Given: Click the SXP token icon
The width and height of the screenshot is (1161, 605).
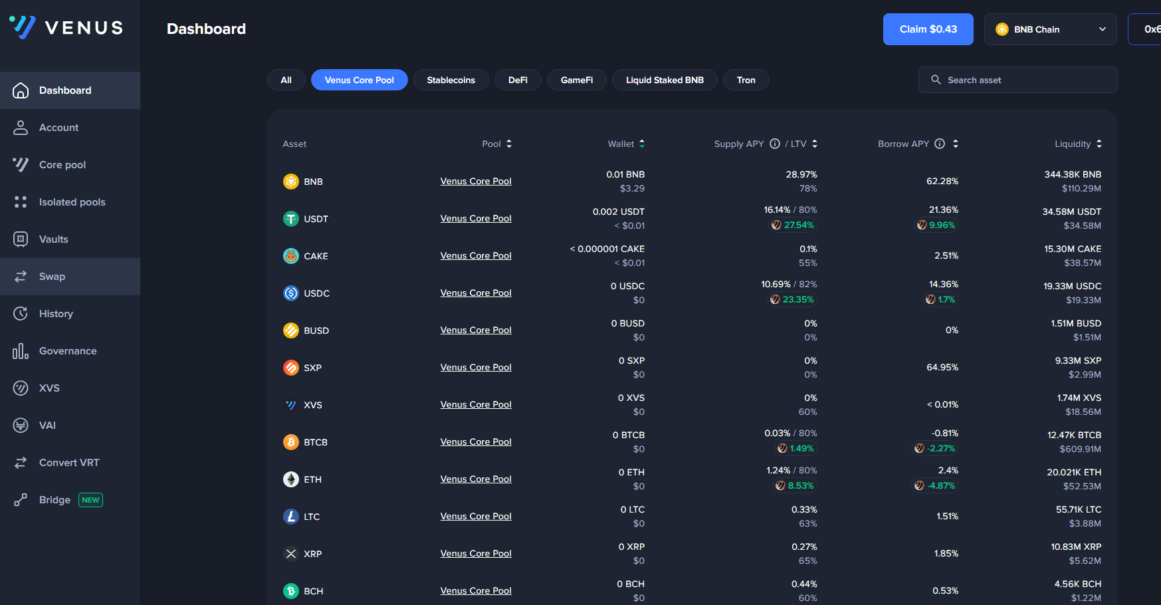Looking at the screenshot, I should coord(291,368).
